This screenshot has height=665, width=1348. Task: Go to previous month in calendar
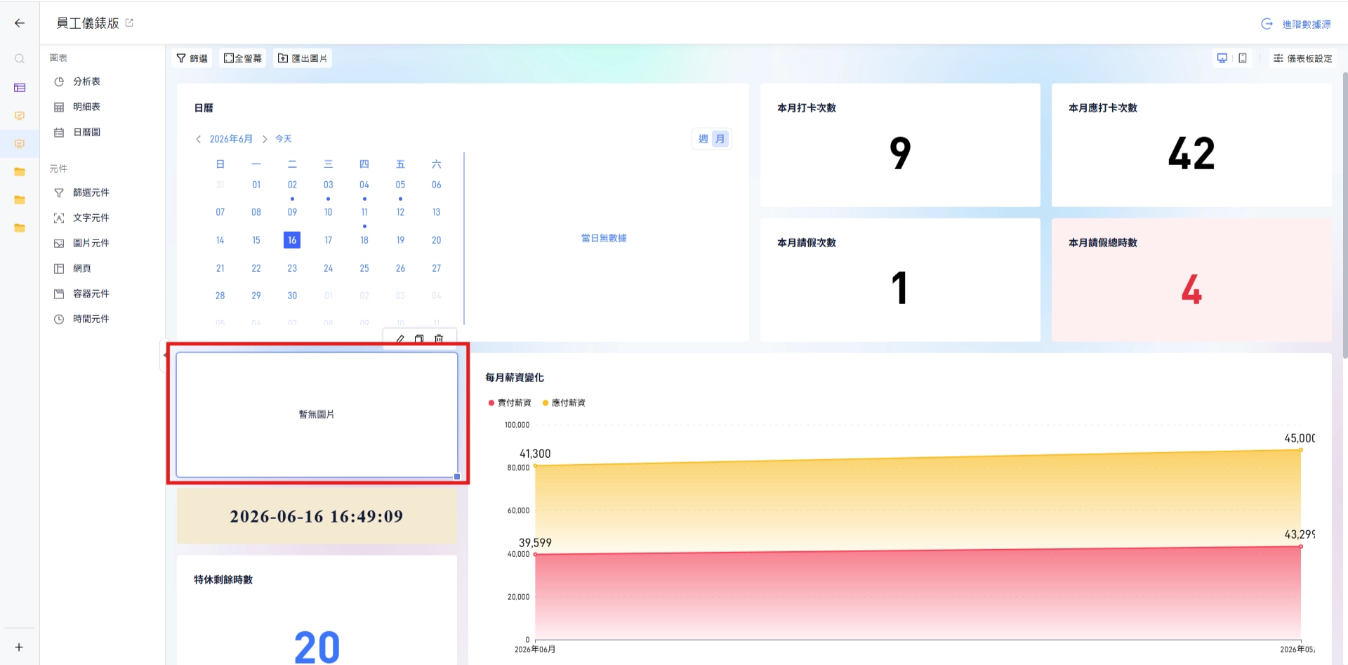pos(199,139)
